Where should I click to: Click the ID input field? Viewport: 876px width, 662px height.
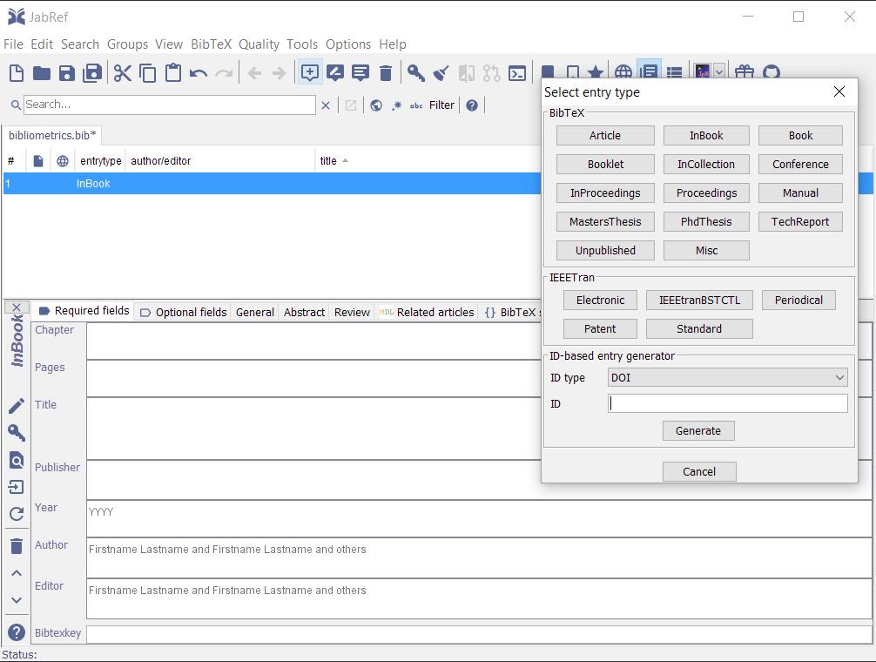coord(727,403)
